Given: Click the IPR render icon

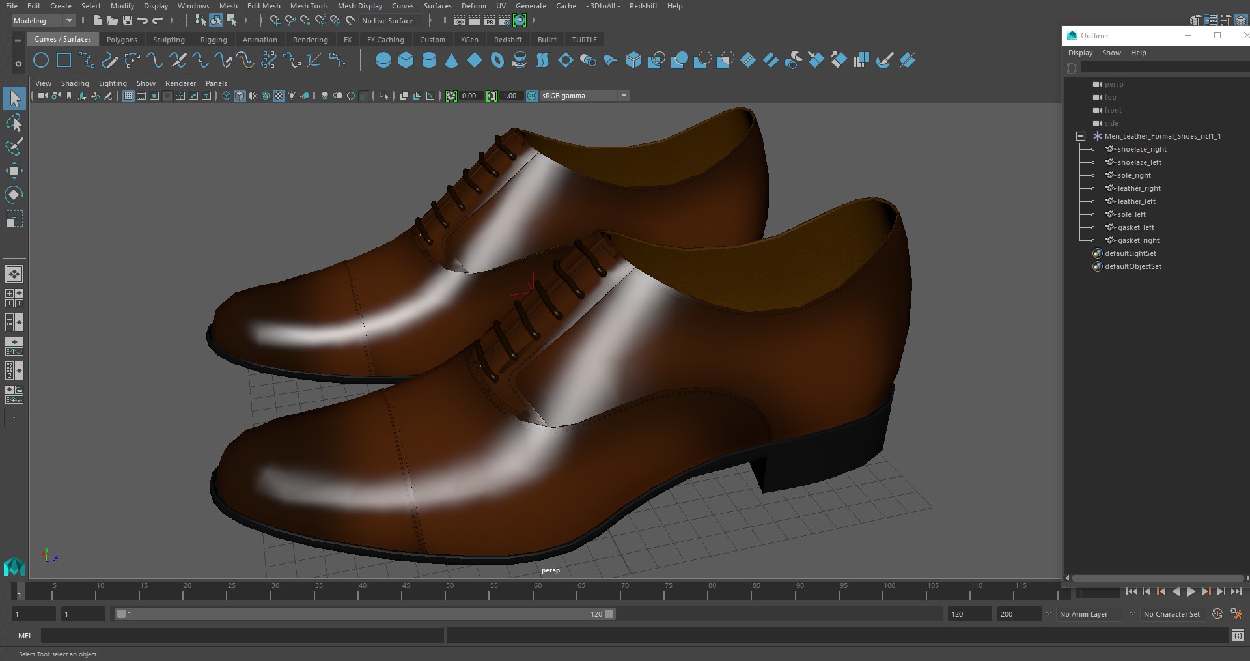Looking at the screenshot, I should (490, 21).
